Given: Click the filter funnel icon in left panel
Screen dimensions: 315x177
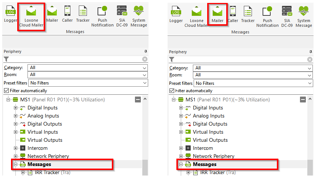Looking at the screenshot, I should pos(6,59).
